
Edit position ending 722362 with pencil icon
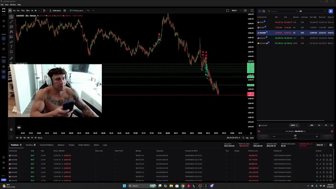(320, 160)
